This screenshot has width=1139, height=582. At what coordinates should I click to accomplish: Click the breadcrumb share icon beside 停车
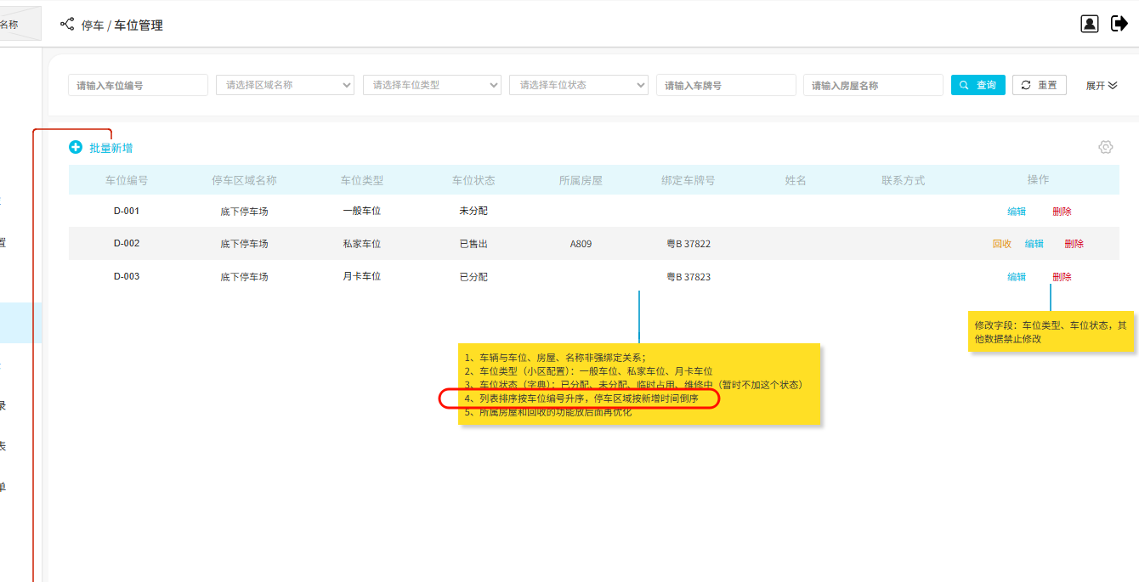tap(67, 25)
